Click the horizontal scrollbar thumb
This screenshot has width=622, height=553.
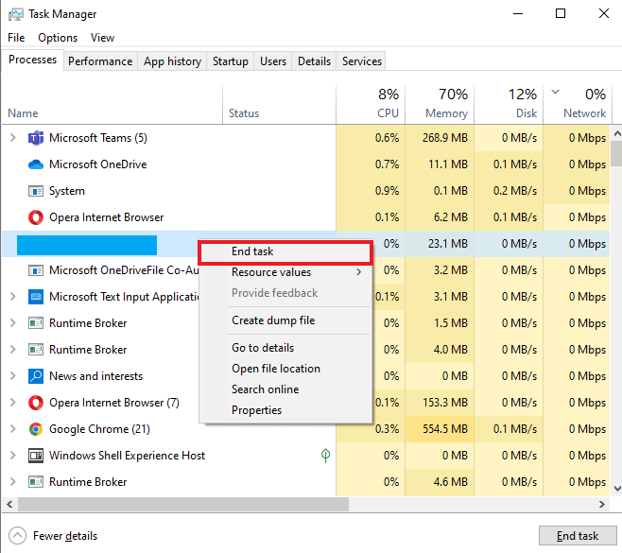click(180, 505)
